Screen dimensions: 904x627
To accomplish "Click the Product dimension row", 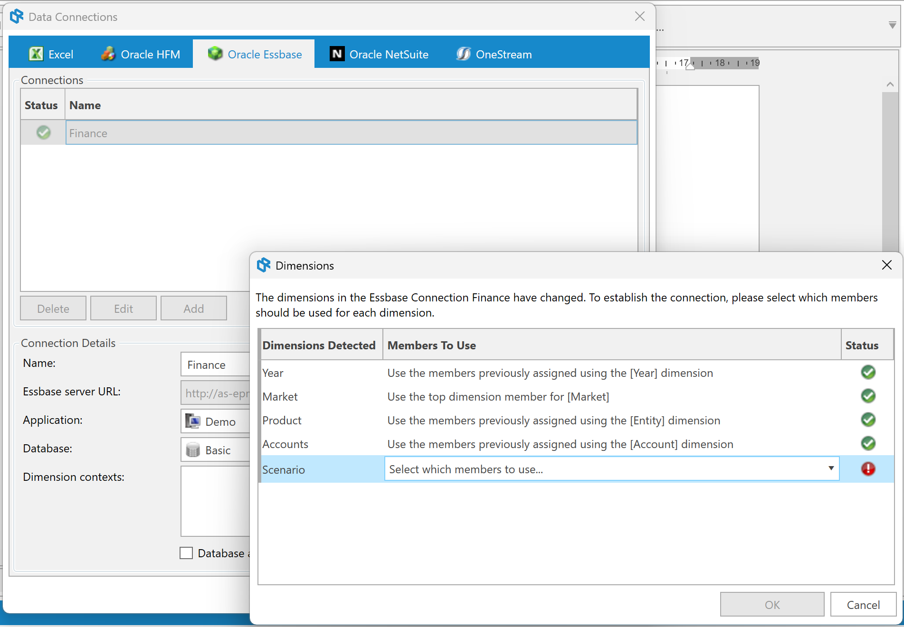I will pyautogui.click(x=577, y=420).
